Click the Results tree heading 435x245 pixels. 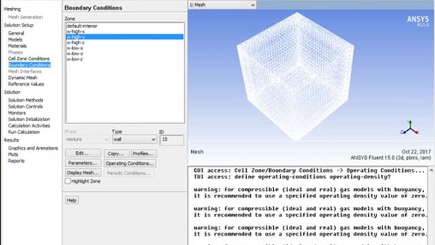click(12, 140)
